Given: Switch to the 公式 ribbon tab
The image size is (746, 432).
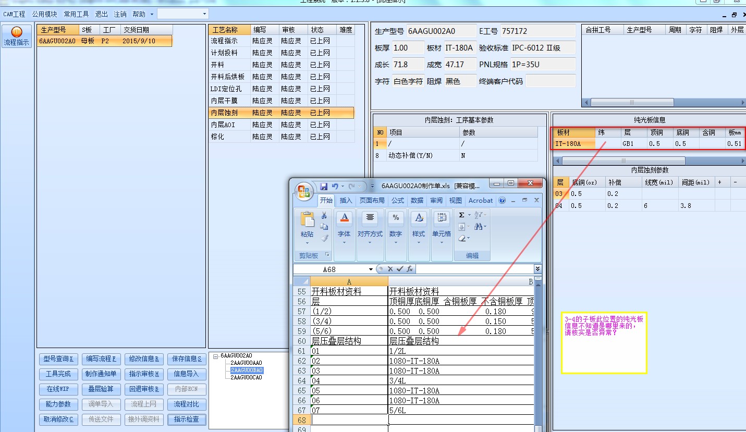Looking at the screenshot, I should click(x=398, y=201).
